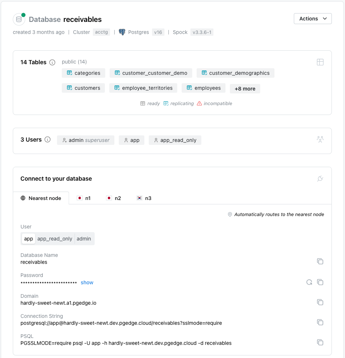Click the Japan flag icon for n2
Viewport: 345px width, 358px height.
(109, 198)
